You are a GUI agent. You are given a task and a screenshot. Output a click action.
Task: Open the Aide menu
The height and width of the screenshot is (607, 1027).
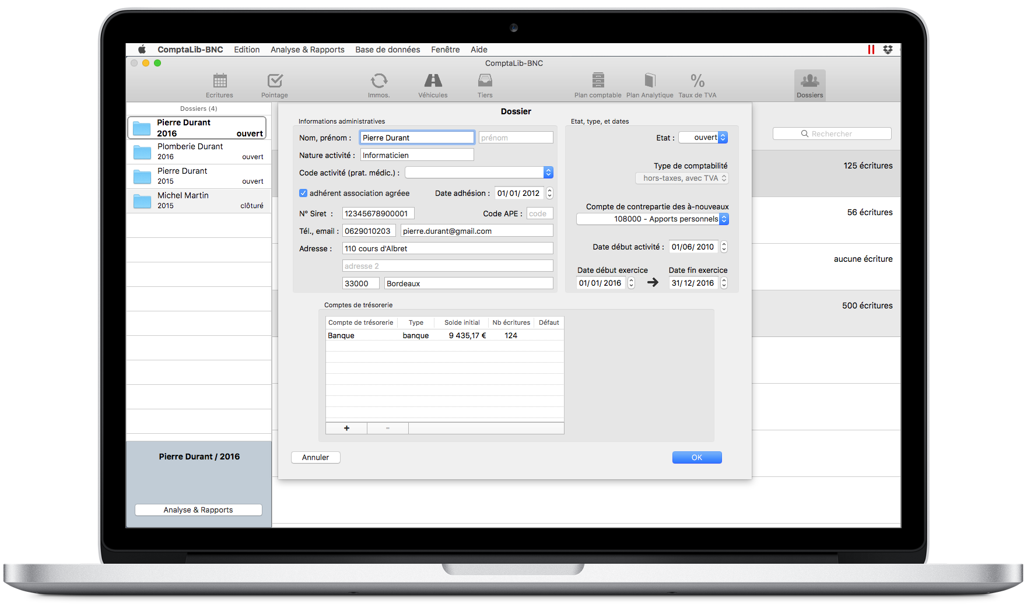tap(479, 50)
